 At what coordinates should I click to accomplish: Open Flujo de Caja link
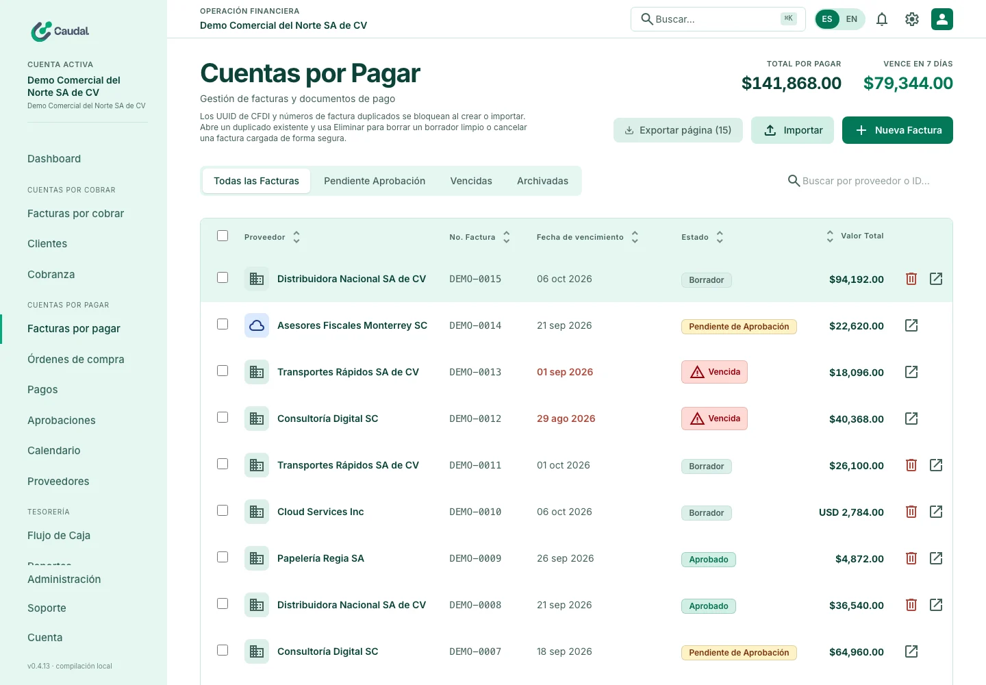[x=59, y=536]
